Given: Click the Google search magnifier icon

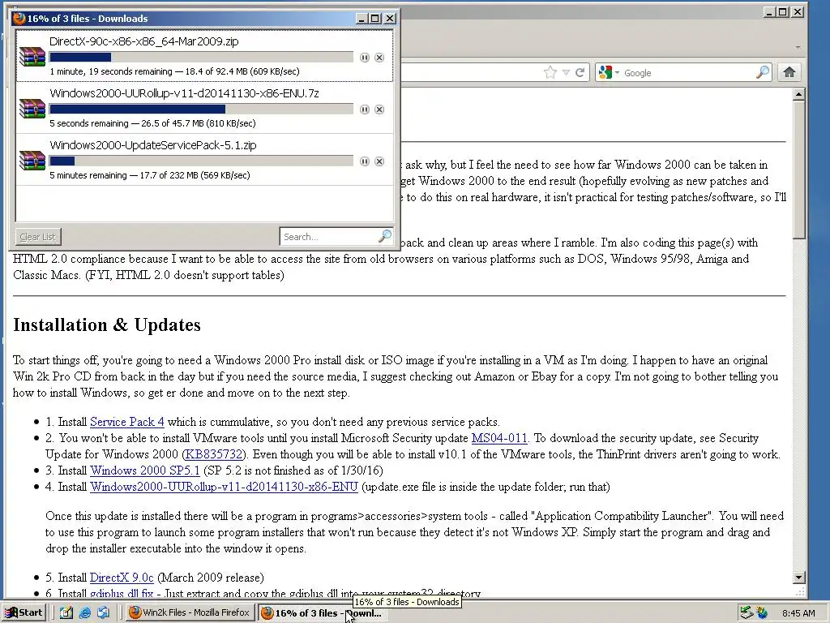Looking at the screenshot, I should pyautogui.click(x=762, y=72).
